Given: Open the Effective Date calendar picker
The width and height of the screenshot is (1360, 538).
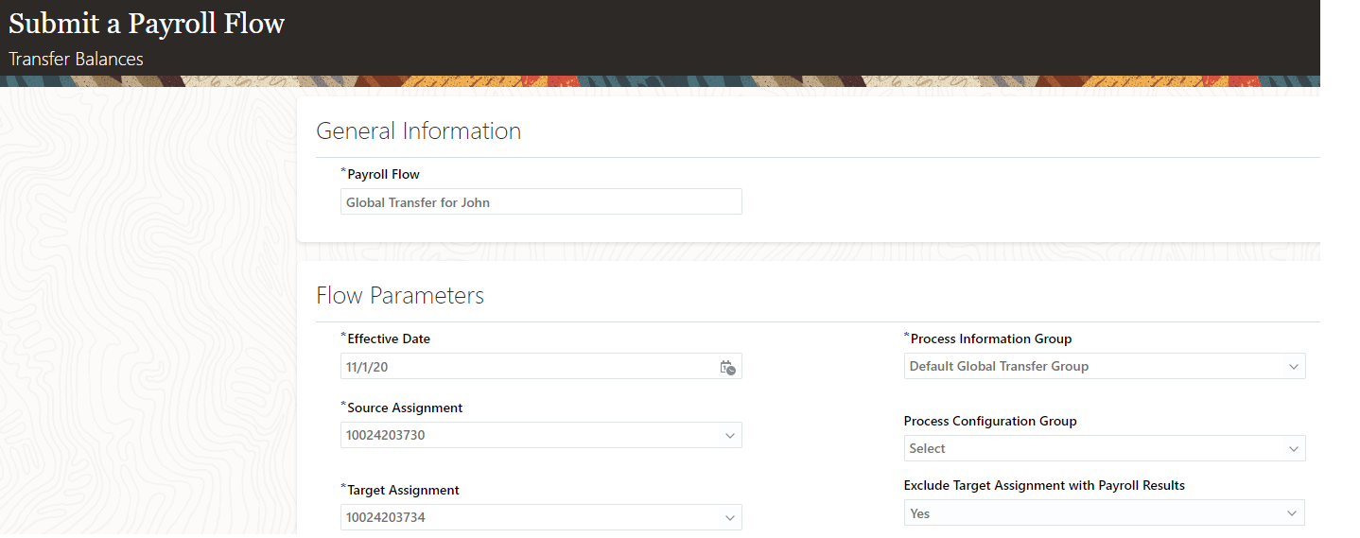Looking at the screenshot, I should [x=727, y=367].
